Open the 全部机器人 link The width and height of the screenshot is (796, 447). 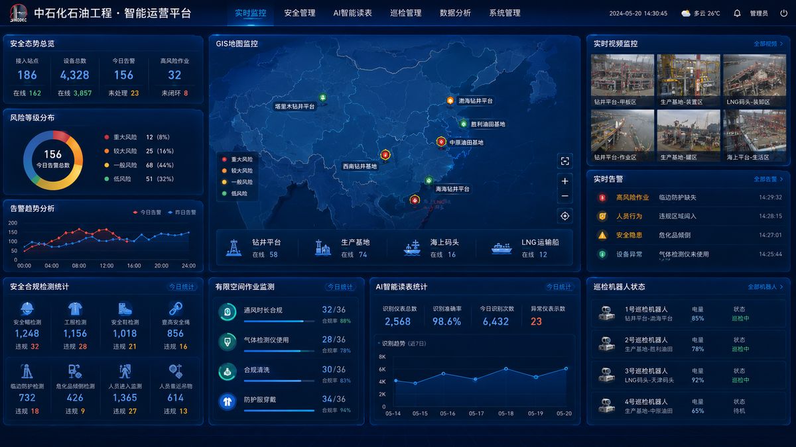765,287
